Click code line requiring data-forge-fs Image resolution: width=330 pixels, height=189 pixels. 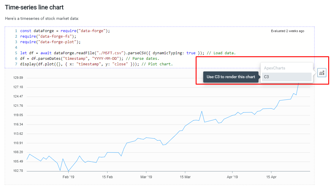(48, 36)
